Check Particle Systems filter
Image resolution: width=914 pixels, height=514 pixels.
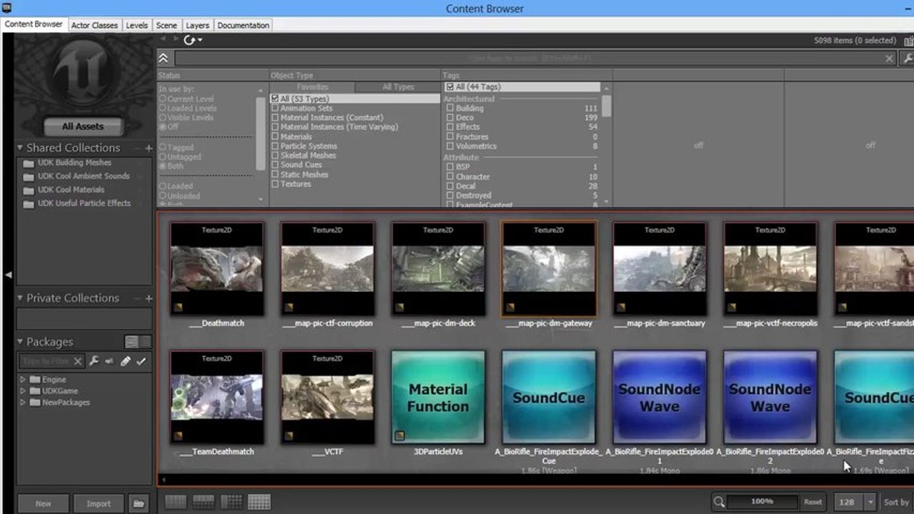click(x=275, y=146)
